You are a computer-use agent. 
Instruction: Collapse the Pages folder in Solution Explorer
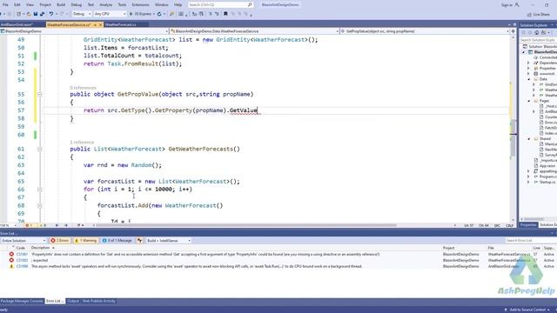pos(529,101)
